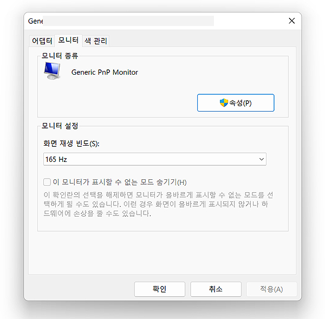Expand the 165 Hz refresh rate dropdown
Screen dimensions: 325x319
155,159
